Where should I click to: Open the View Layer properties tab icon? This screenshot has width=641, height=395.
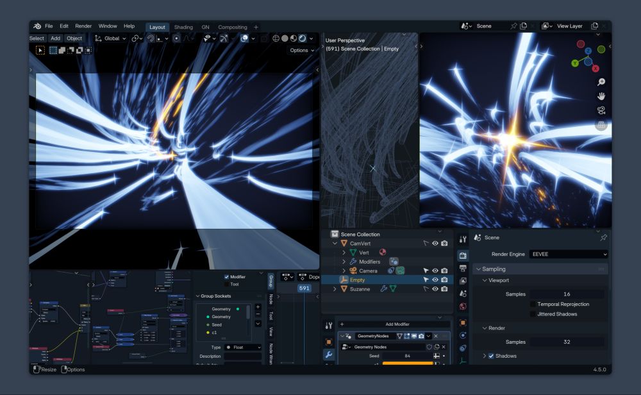(463, 281)
